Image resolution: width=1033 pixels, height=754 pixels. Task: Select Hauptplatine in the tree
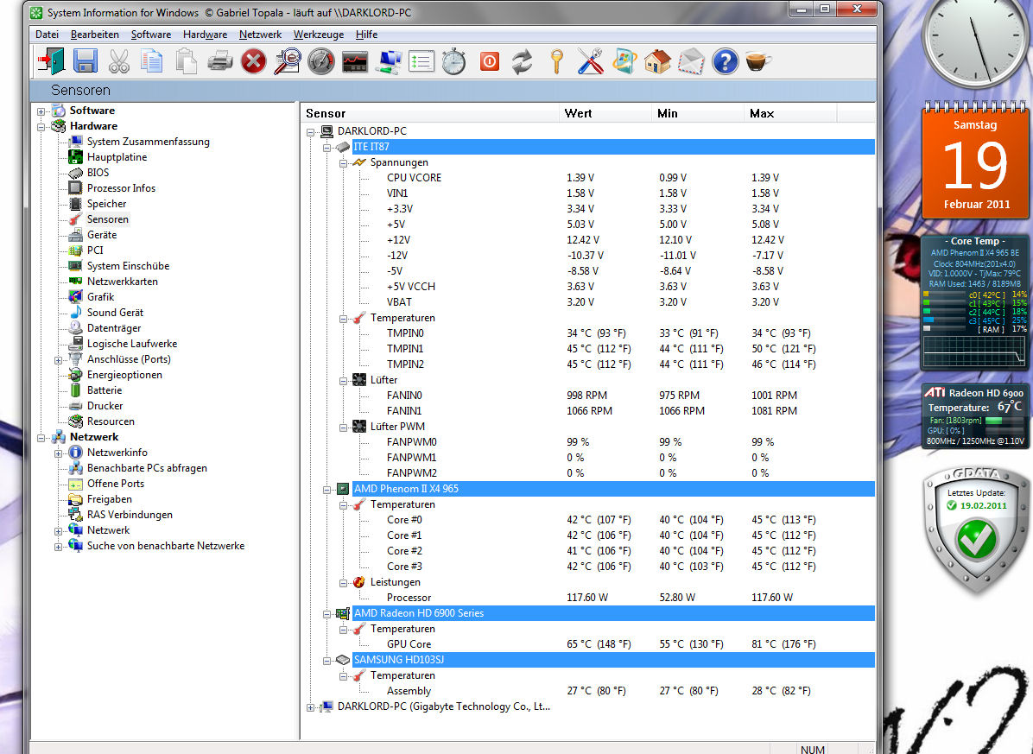click(117, 157)
